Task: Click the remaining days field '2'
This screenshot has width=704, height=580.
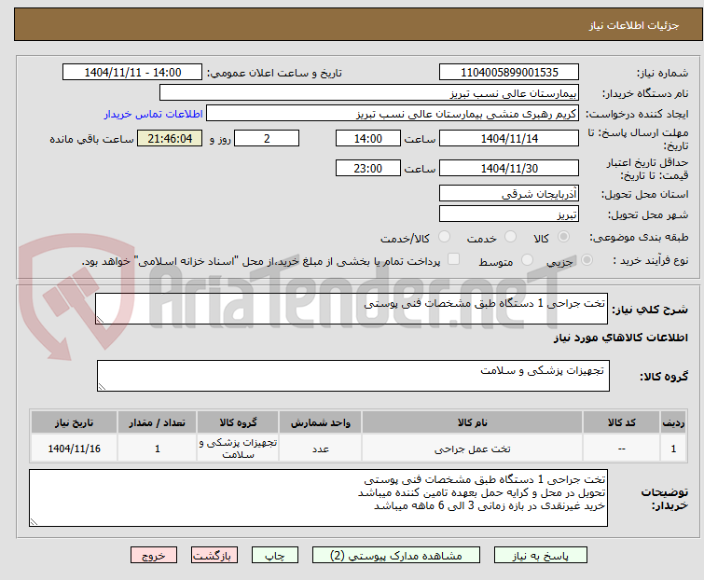Action: [x=267, y=138]
